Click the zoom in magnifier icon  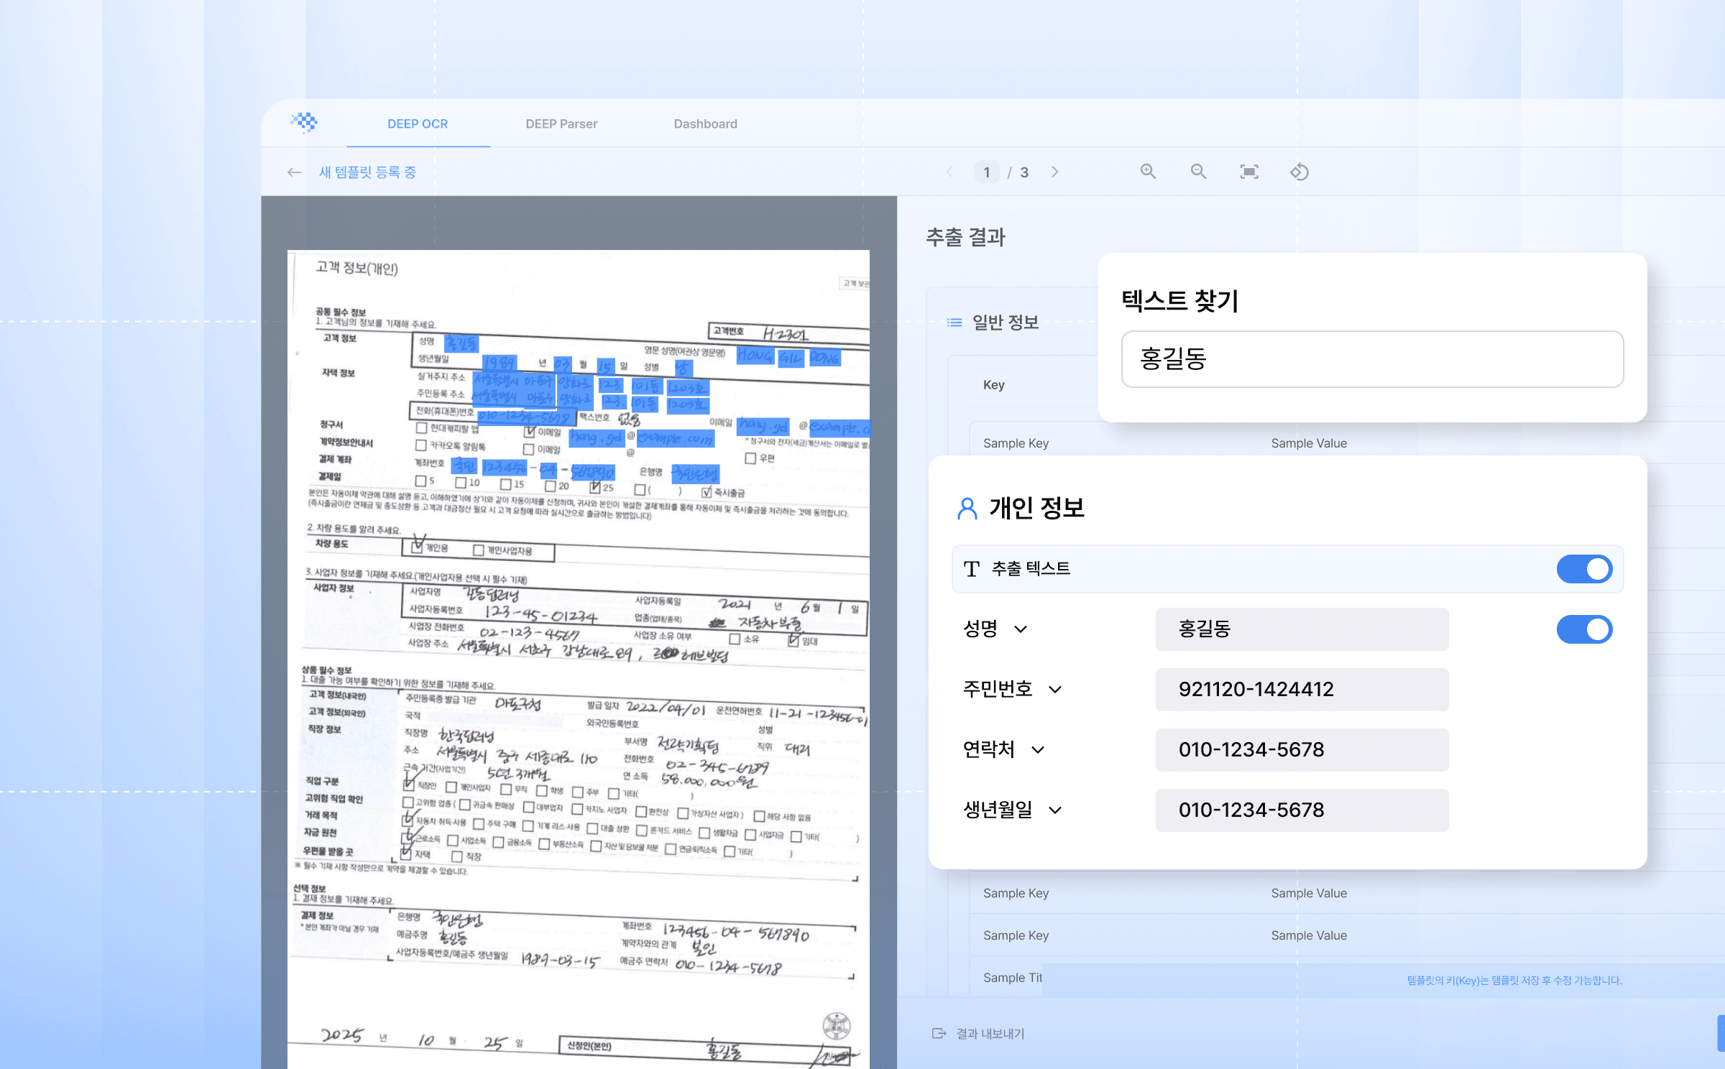1148,172
